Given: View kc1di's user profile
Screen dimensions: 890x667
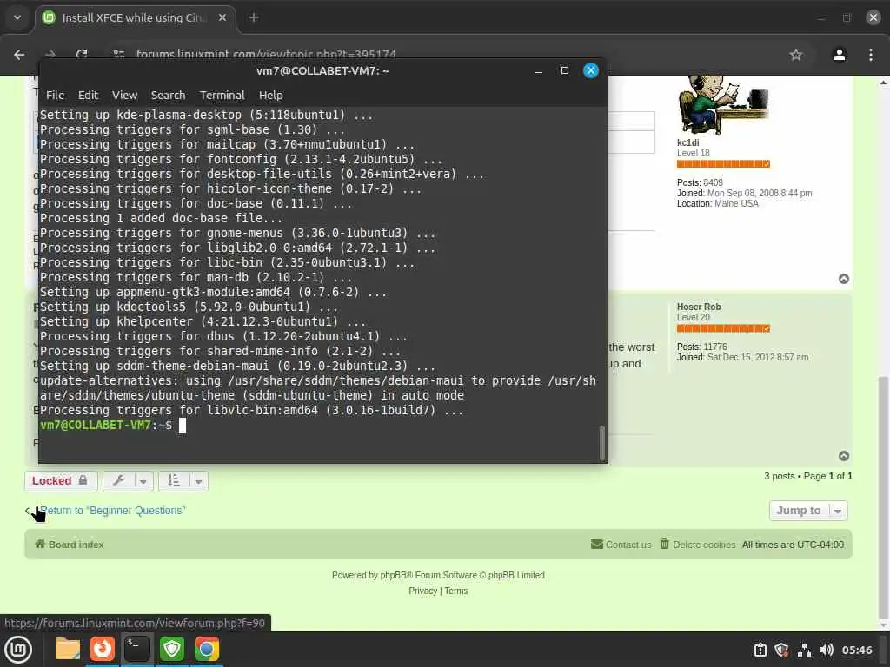Looking at the screenshot, I should pyautogui.click(x=687, y=143).
